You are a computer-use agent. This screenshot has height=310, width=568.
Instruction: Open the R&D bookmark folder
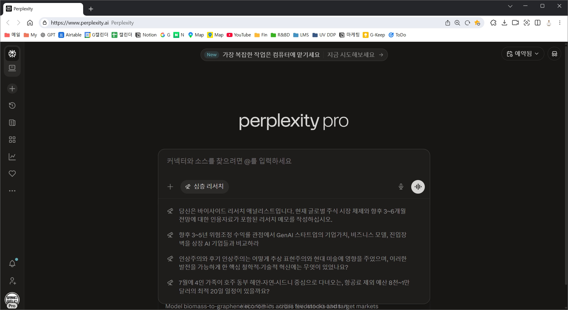(x=280, y=35)
